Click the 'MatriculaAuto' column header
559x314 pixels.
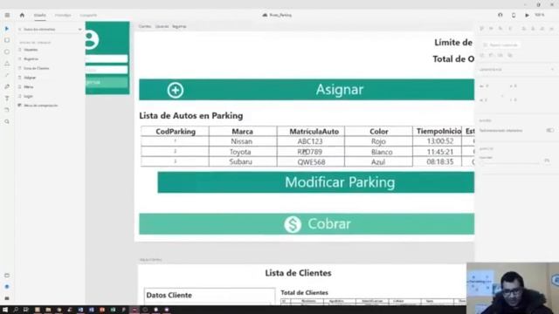pyautogui.click(x=314, y=132)
